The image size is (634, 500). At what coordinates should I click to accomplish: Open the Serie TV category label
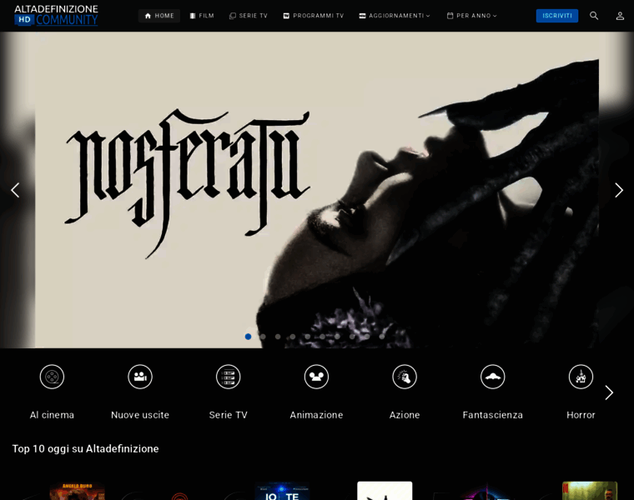(x=228, y=415)
